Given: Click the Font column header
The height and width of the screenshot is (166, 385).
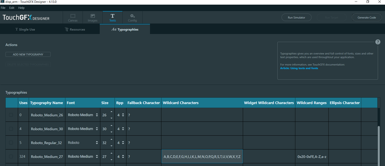Looking at the screenshot, I should point(82,103).
